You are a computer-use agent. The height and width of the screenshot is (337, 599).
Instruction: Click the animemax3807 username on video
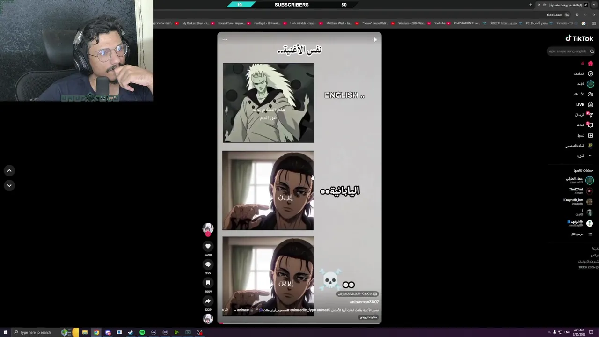[364, 302]
